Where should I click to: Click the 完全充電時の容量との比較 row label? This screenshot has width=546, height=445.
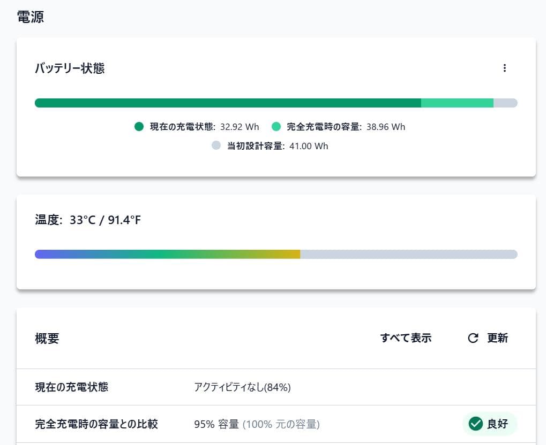click(96, 424)
